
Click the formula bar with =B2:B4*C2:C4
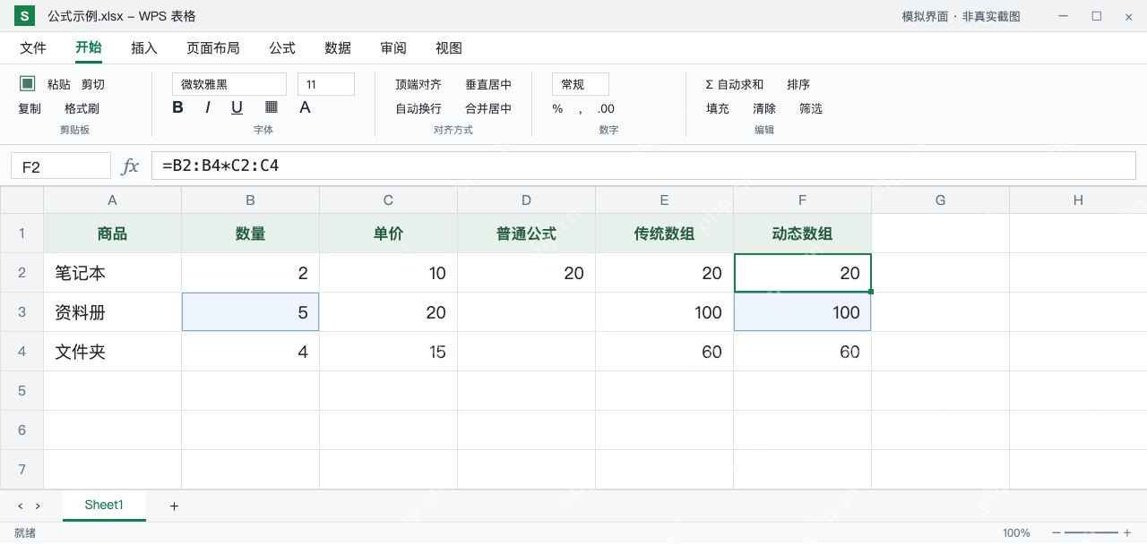coord(643,166)
